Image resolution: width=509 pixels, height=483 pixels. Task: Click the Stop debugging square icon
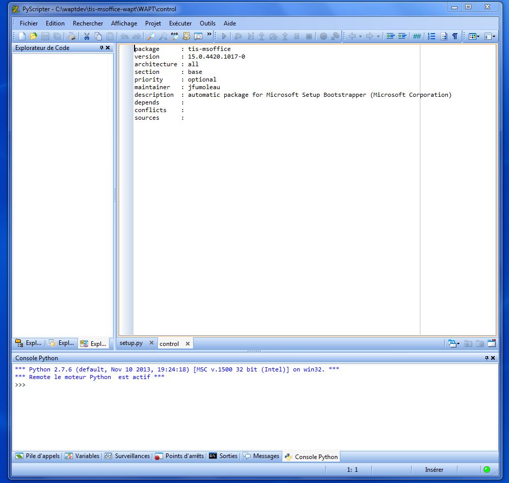pyautogui.click(x=309, y=36)
